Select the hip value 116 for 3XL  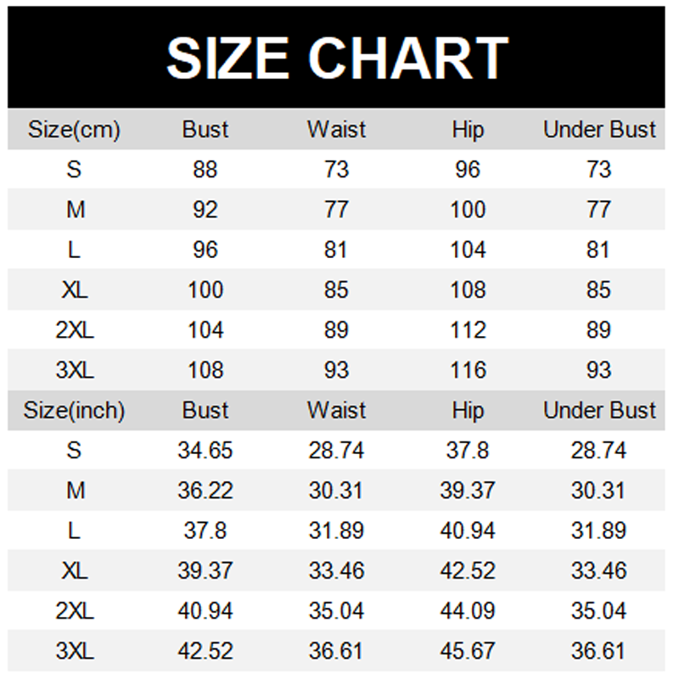(468, 370)
